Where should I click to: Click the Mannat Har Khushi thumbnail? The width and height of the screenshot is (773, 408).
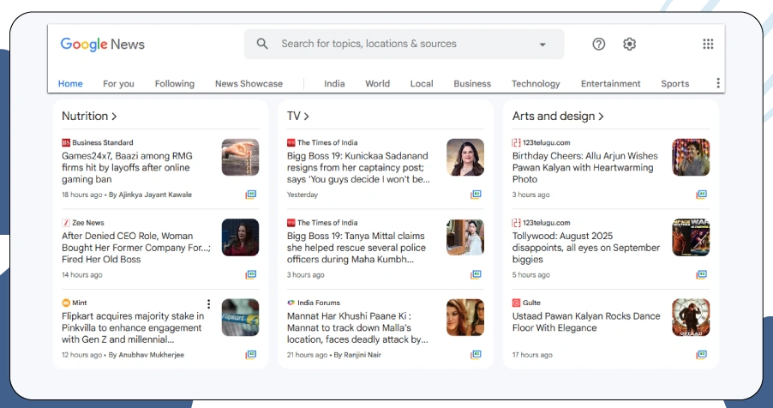(465, 317)
